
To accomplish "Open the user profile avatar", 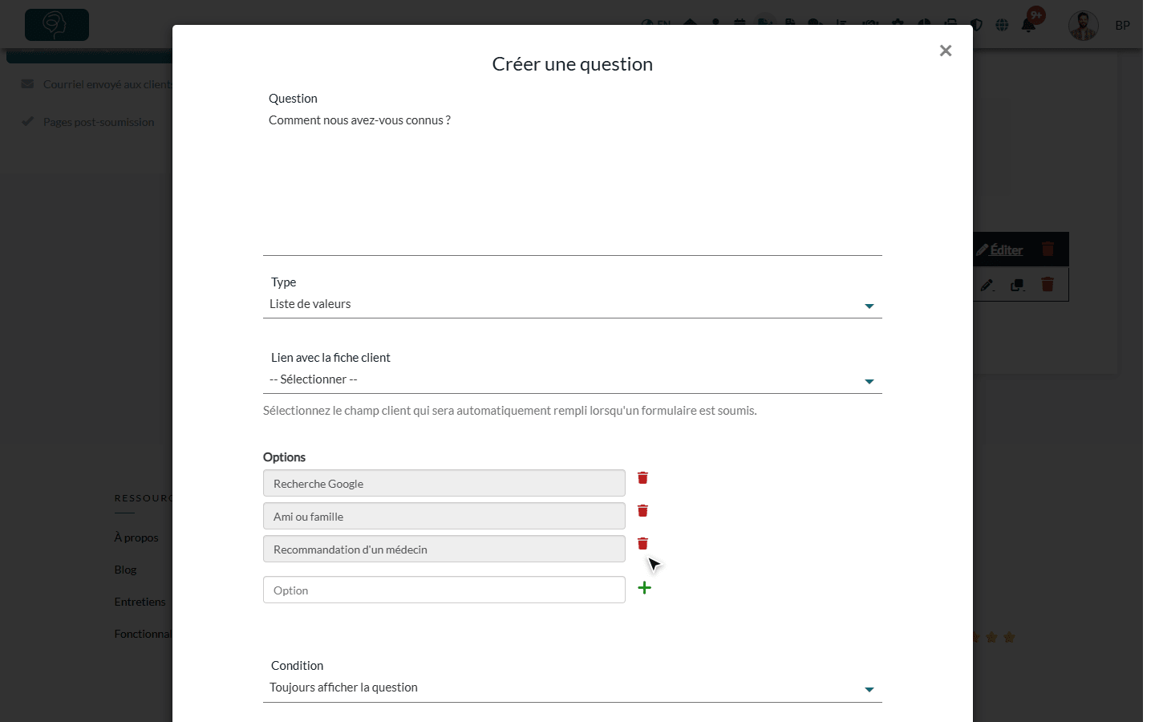I will point(1083,26).
